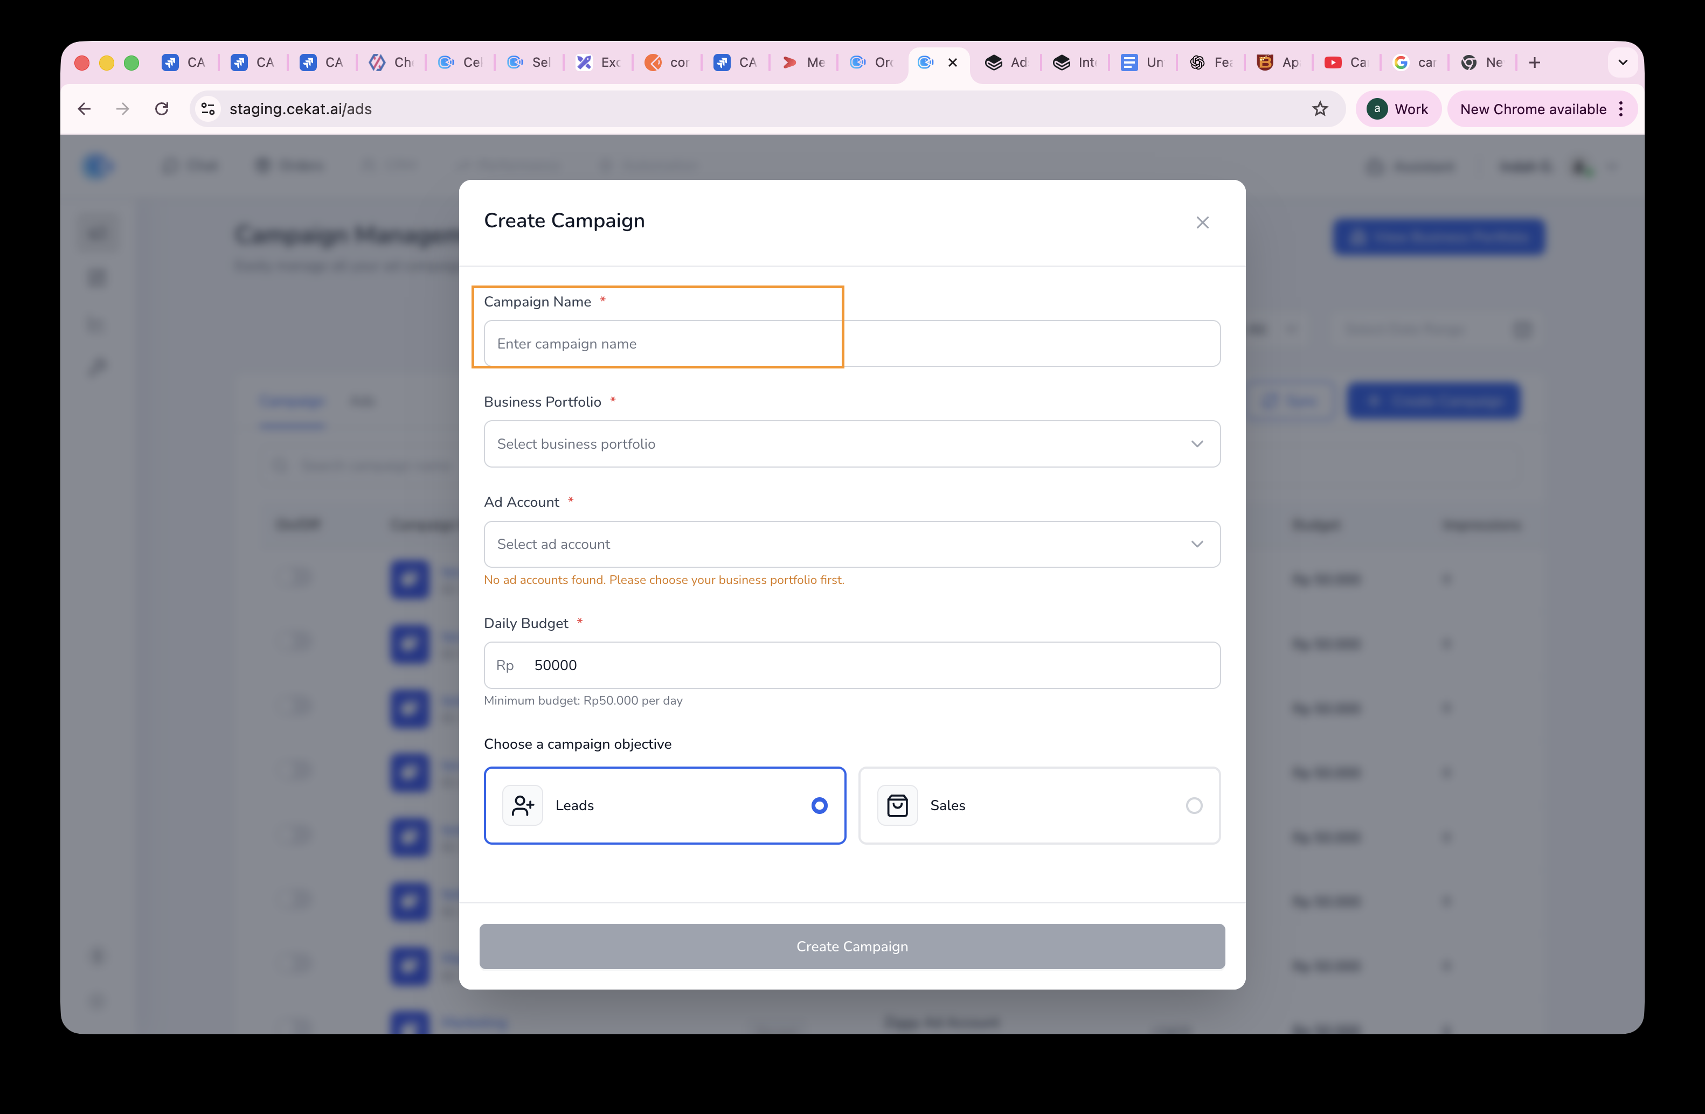Bookmark this page with star icon
Image resolution: width=1705 pixels, height=1114 pixels.
(x=1320, y=109)
